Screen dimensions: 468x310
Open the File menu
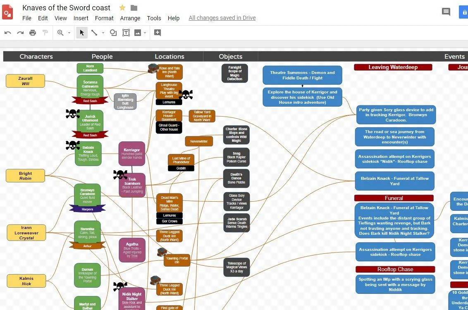click(27, 18)
